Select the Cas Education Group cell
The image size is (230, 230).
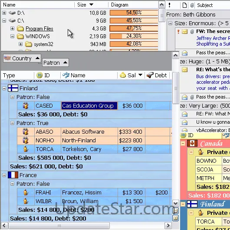(x=89, y=105)
